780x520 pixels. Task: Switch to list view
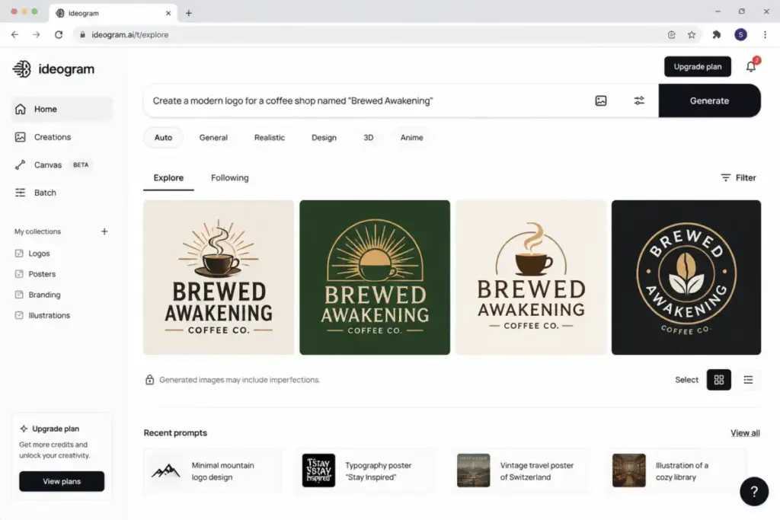pyautogui.click(x=748, y=380)
